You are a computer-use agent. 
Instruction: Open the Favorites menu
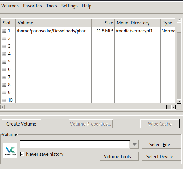(x=32, y=6)
